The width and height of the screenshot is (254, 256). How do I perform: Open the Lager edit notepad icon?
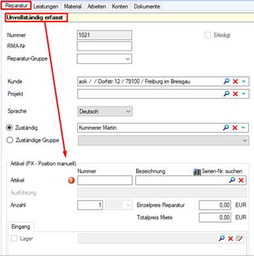[x=239, y=238]
